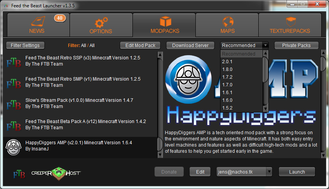Screen dimensions: 329x189
Task: Click the FTB icon beside Retro SSP pack
Action: pos(14,62)
